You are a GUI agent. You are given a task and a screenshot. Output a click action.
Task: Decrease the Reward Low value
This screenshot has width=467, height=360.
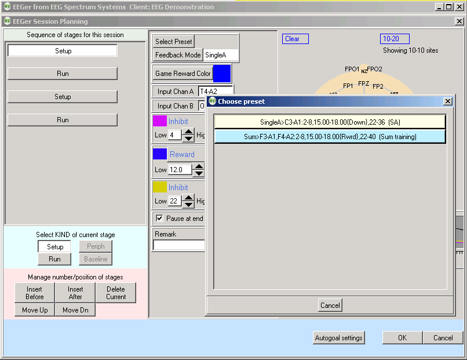[x=199, y=173]
